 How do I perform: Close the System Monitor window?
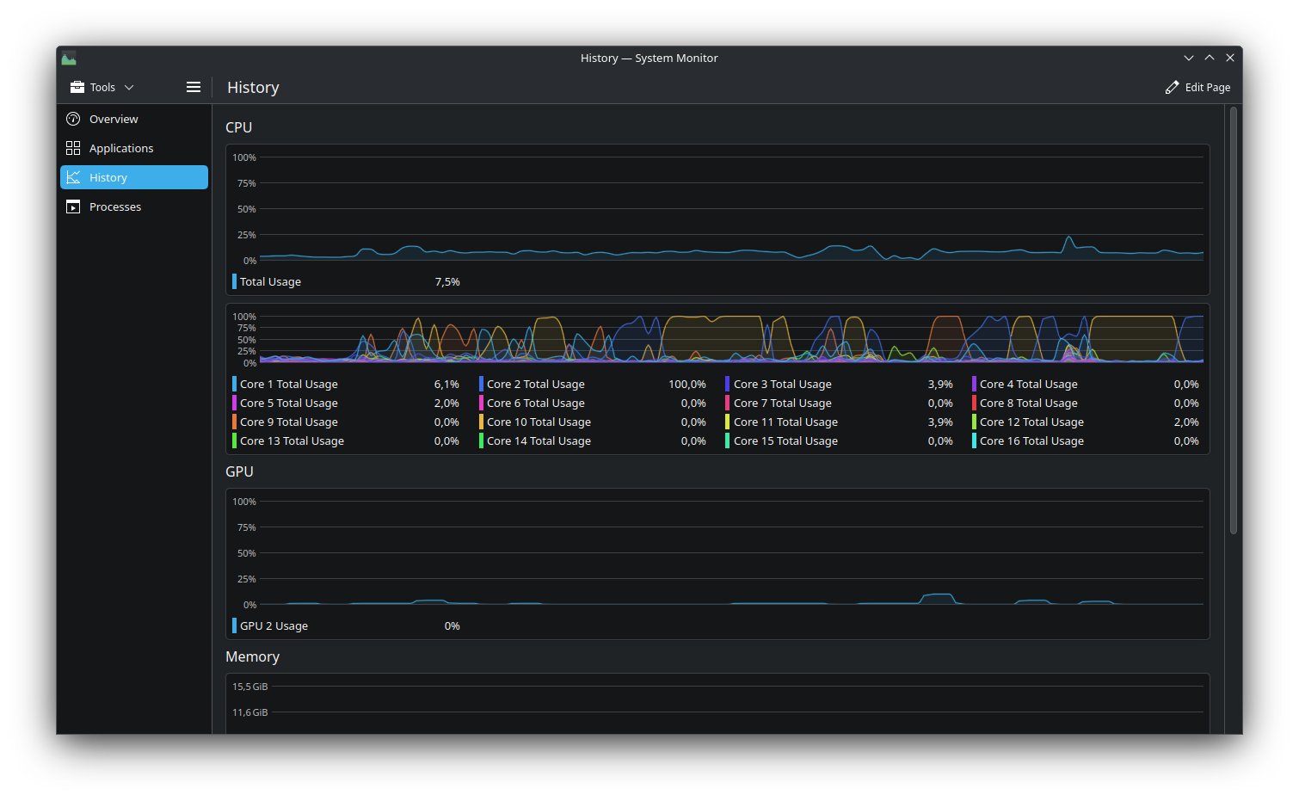point(1230,59)
